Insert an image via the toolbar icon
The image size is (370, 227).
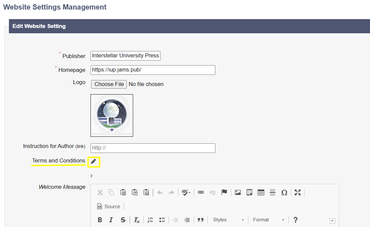point(238,193)
